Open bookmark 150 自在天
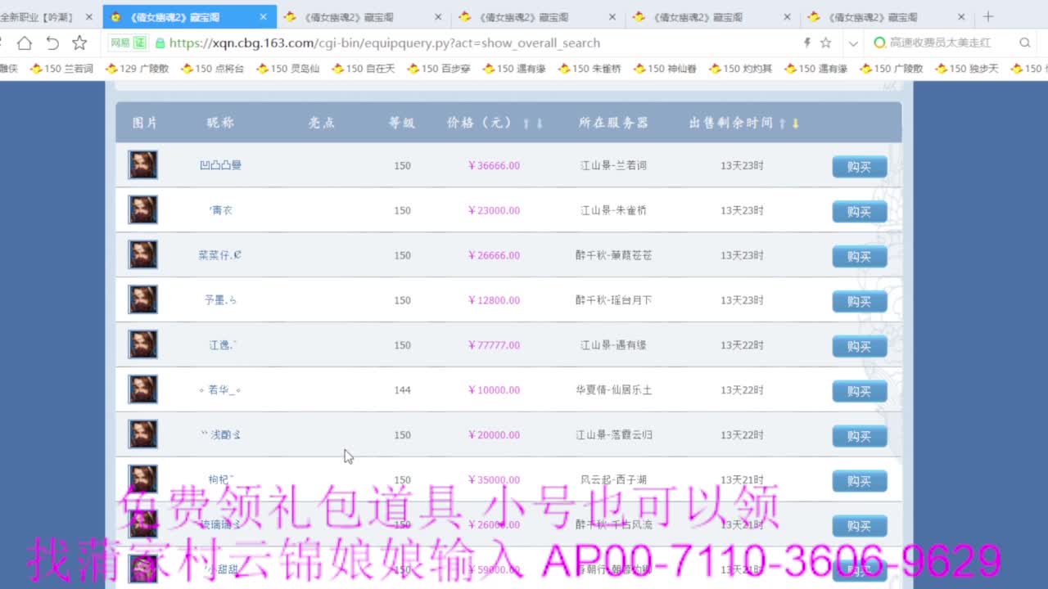 click(x=363, y=69)
